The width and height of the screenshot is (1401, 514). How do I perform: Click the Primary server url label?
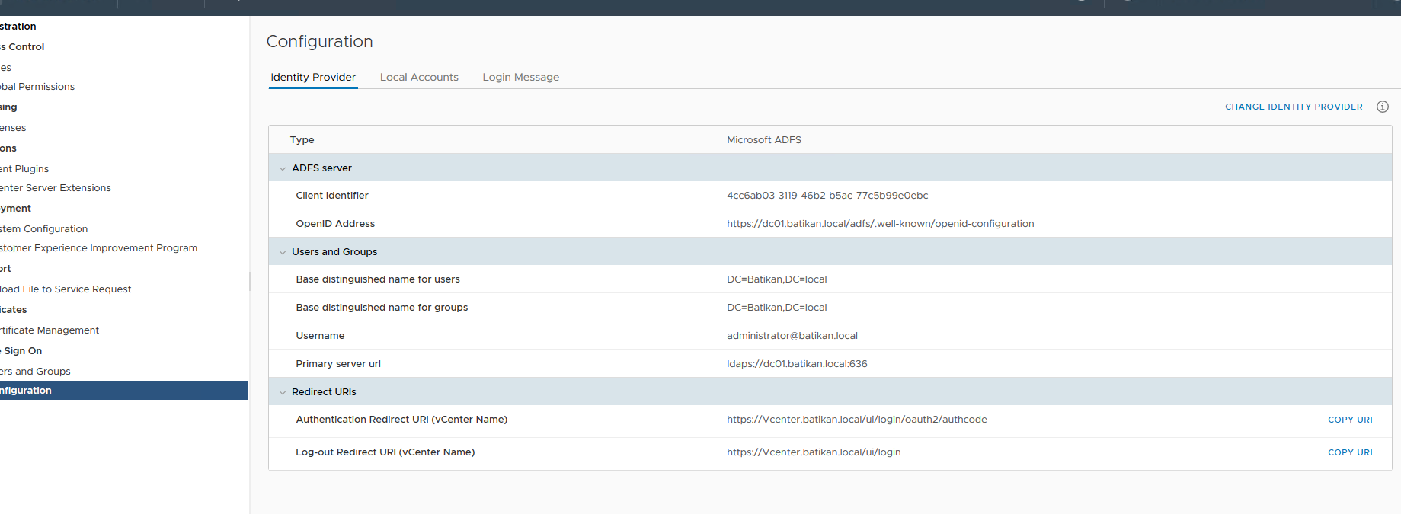tap(338, 364)
